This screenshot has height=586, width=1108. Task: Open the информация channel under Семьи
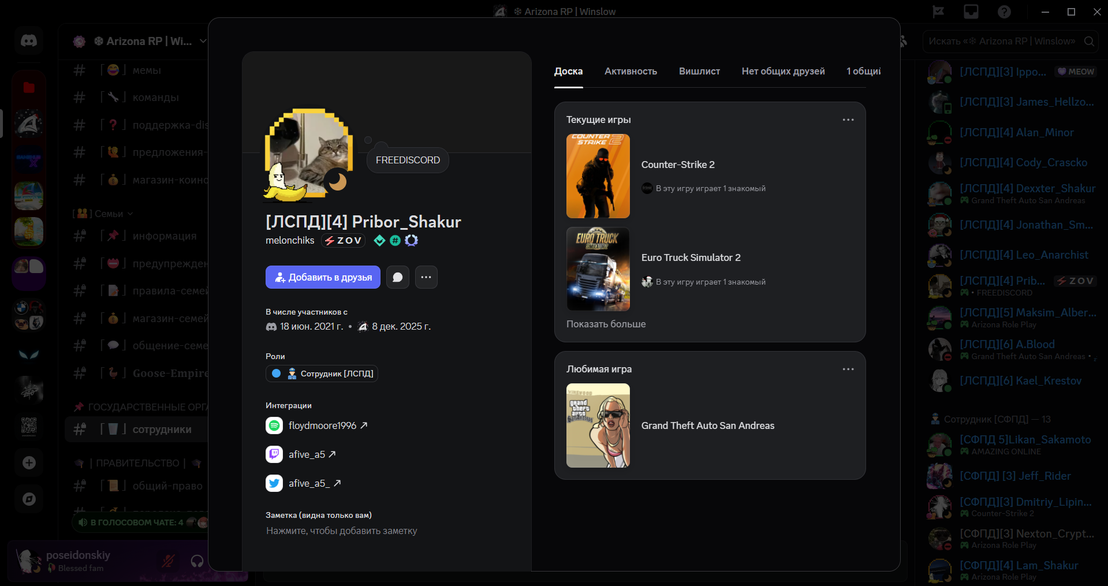pos(137,236)
